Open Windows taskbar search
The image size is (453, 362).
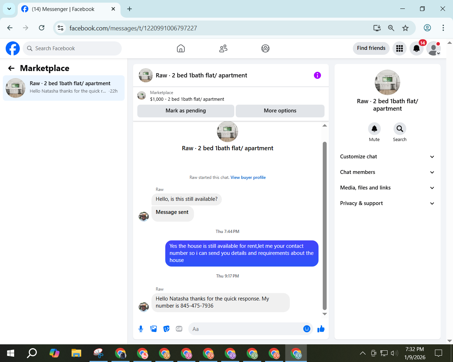(32, 353)
